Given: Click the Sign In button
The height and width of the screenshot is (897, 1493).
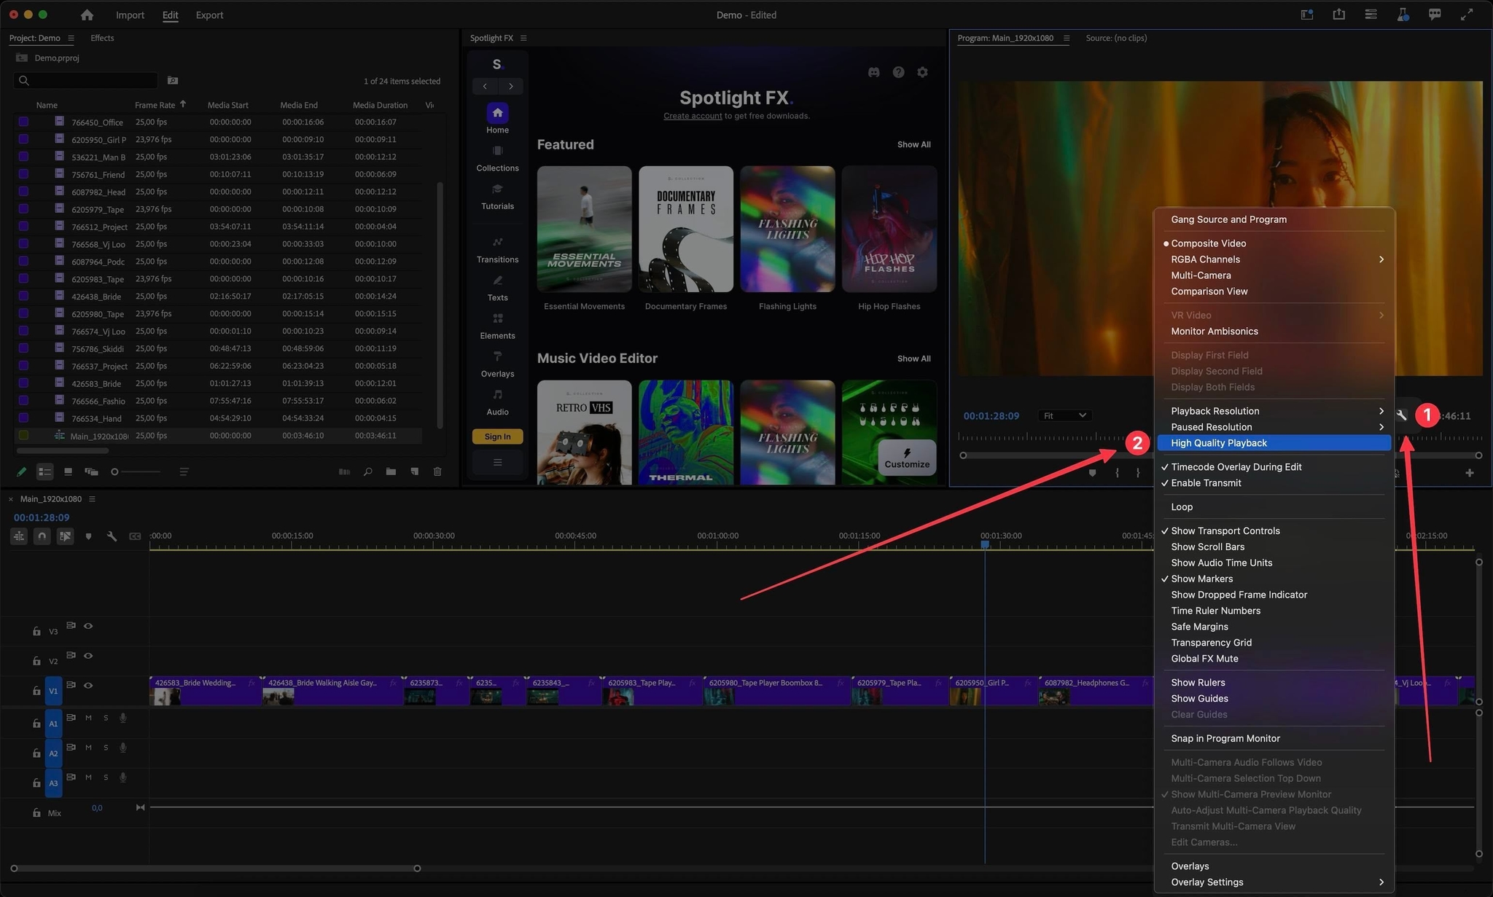Looking at the screenshot, I should [x=497, y=436].
